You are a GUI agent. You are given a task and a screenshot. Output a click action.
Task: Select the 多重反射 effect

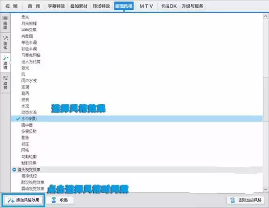coord(29,132)
